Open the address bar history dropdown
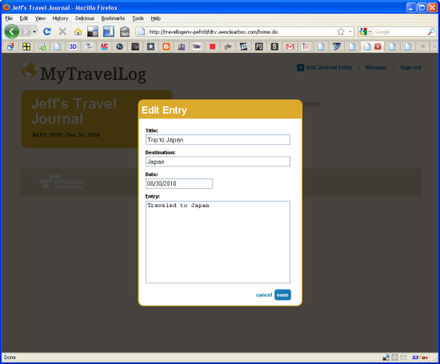 tap(350, 32)
